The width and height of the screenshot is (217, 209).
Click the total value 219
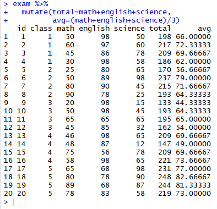pyautogui.click(x=165, y=194)
